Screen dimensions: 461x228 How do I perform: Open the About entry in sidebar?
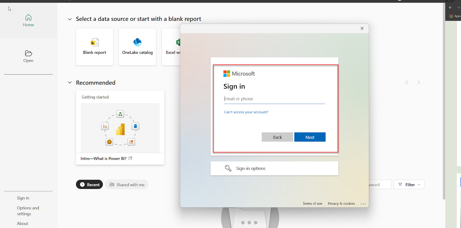pos(22,223)
